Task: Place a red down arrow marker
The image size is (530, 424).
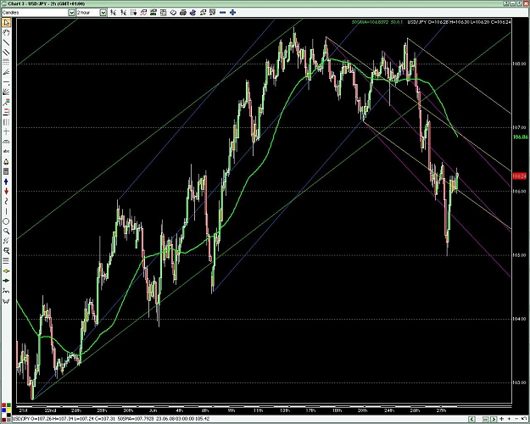Action: pos(6,192)
